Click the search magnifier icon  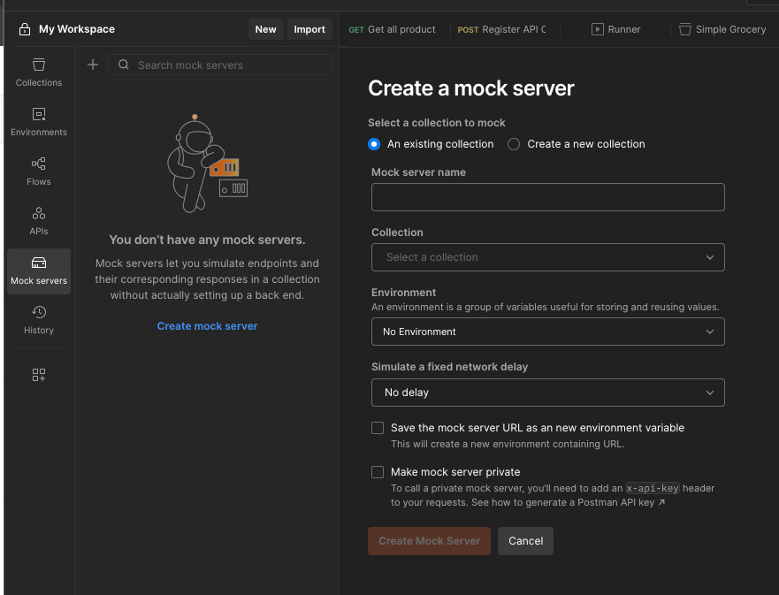124,65
